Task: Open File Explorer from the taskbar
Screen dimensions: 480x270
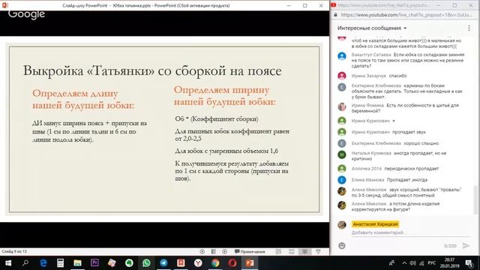Action: (77, 263)
